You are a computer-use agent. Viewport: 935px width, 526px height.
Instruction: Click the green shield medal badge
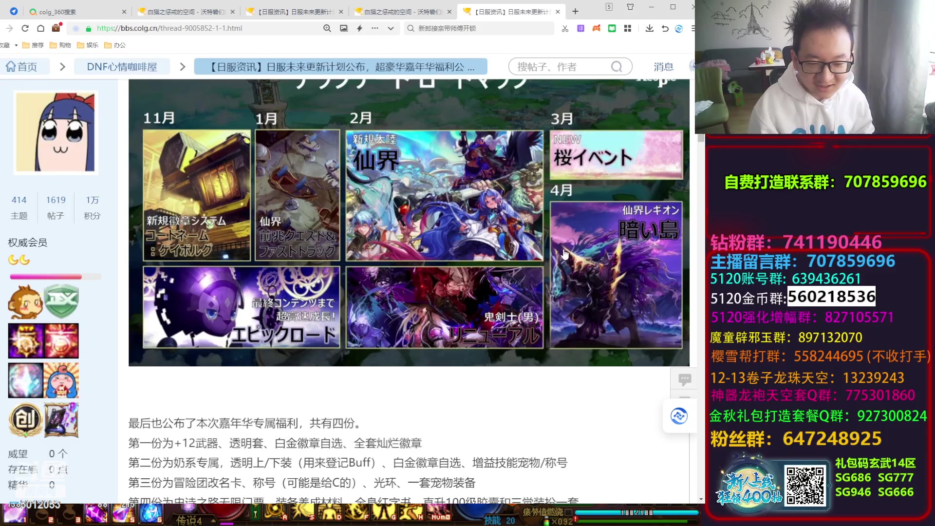pos(61,302)
